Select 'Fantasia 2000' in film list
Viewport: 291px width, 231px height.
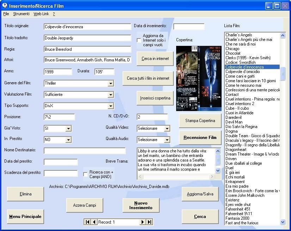[x=237, y=218]
